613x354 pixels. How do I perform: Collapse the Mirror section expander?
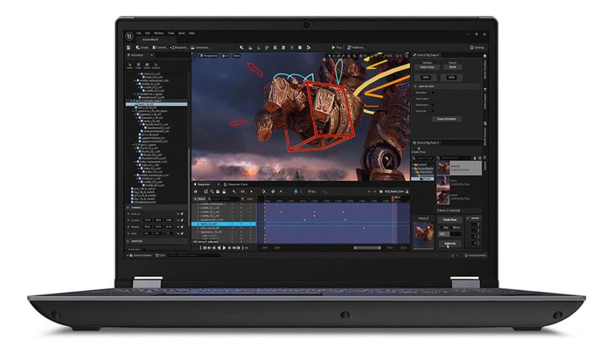[x=468, y=218]
